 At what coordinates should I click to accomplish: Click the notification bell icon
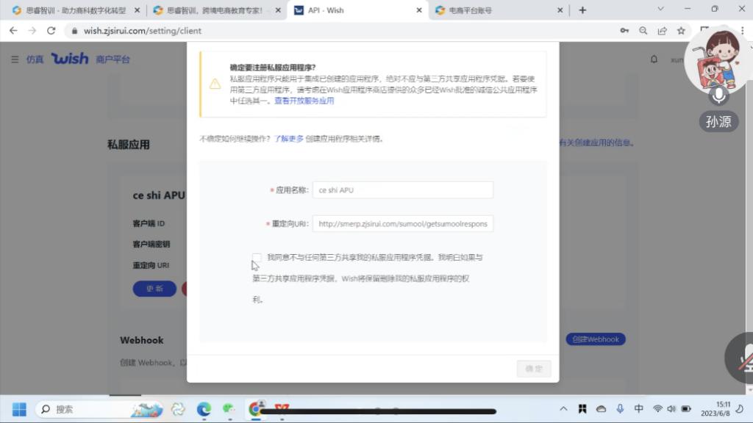pos(654,59)
